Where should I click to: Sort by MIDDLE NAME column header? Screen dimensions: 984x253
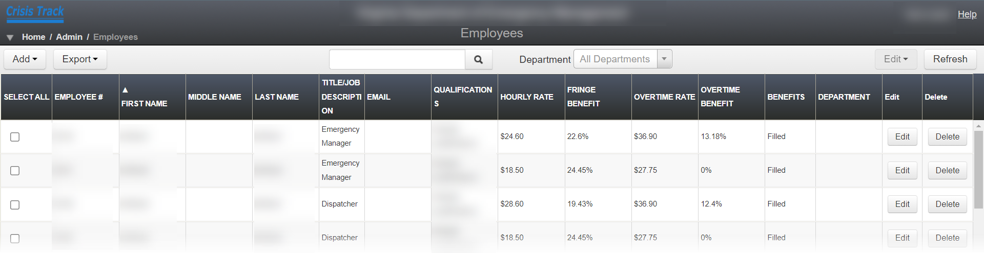[219, 97]
